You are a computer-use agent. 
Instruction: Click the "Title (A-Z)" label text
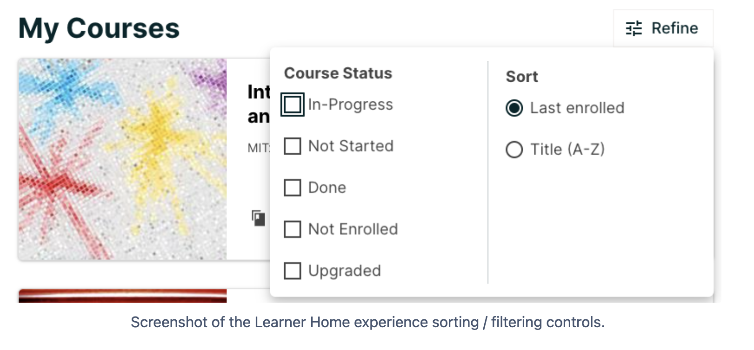(x=567, y=150)
